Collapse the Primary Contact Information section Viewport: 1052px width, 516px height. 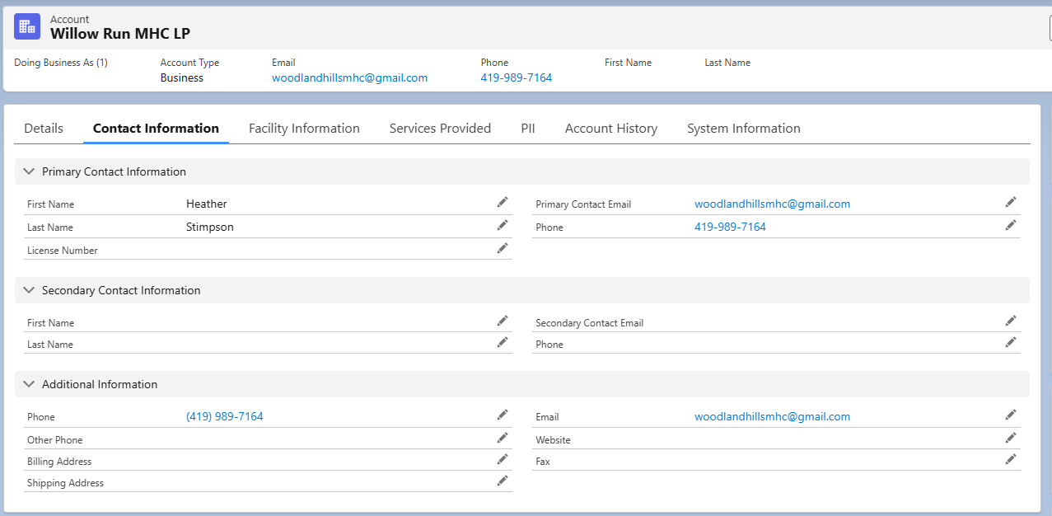tap(29, 171)
